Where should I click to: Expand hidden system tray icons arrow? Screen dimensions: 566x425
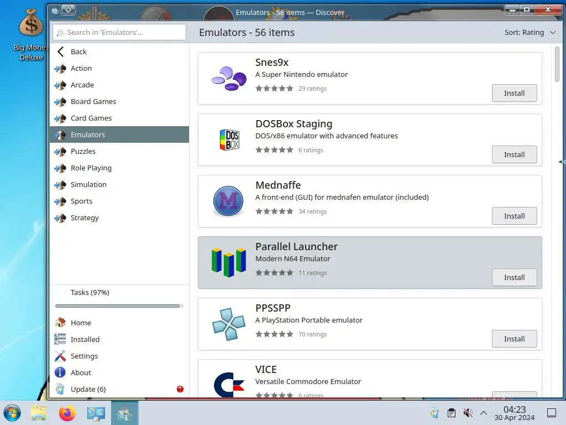point(484,413)
